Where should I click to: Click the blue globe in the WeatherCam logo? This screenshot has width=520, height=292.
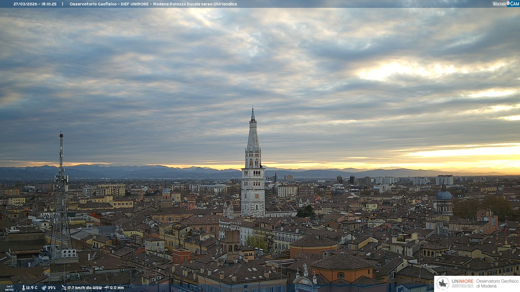point(508,3)
